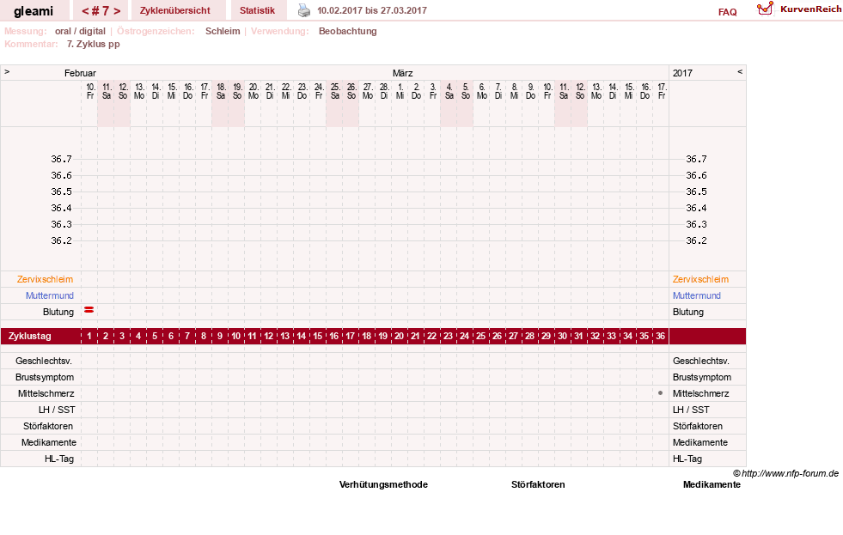This screenshot has width=843, height=535.
Task: Click the right Muttermund row label
Action: [697, 295]
